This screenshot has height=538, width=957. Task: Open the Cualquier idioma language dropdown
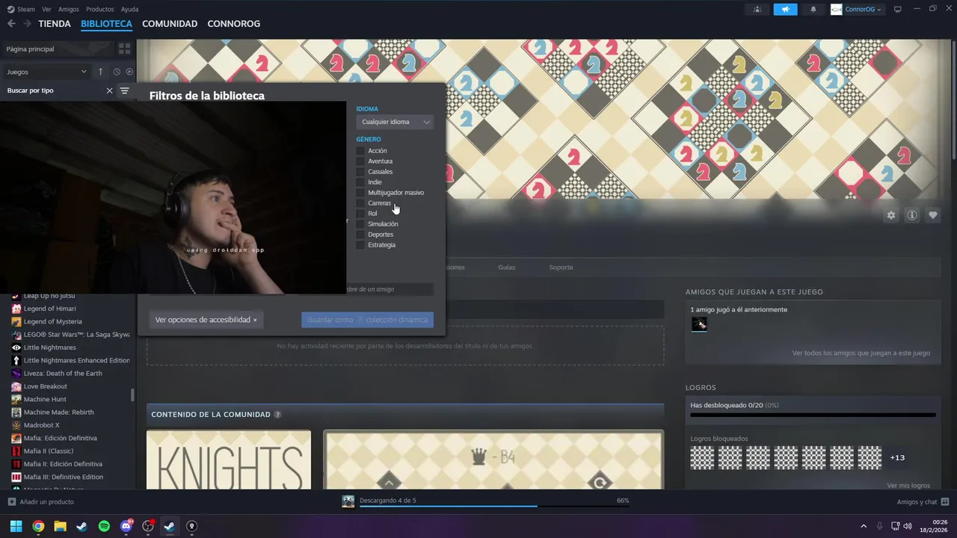(395, 122)
